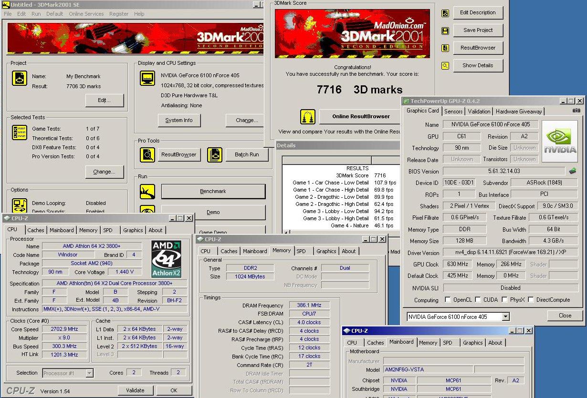The image size is (587, 398).
Task: Click the Benchmark button
Action: [x=213, y=192]
